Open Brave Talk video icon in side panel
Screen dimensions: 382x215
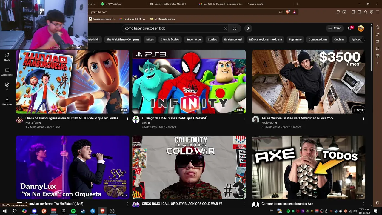(378, 34)
